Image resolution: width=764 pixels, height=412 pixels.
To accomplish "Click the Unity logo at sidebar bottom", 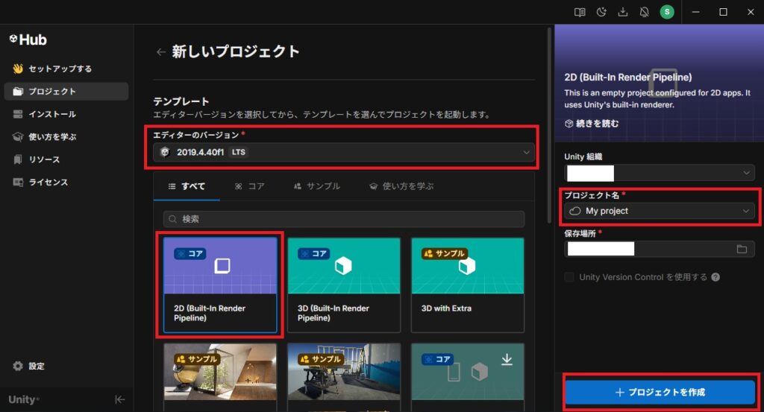I will point(23,399).
